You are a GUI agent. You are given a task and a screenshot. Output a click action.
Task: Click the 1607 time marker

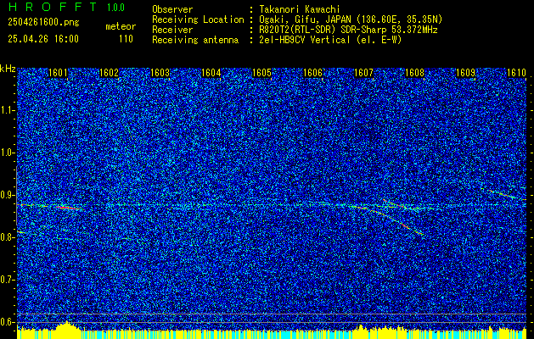(x=363, y=73)
